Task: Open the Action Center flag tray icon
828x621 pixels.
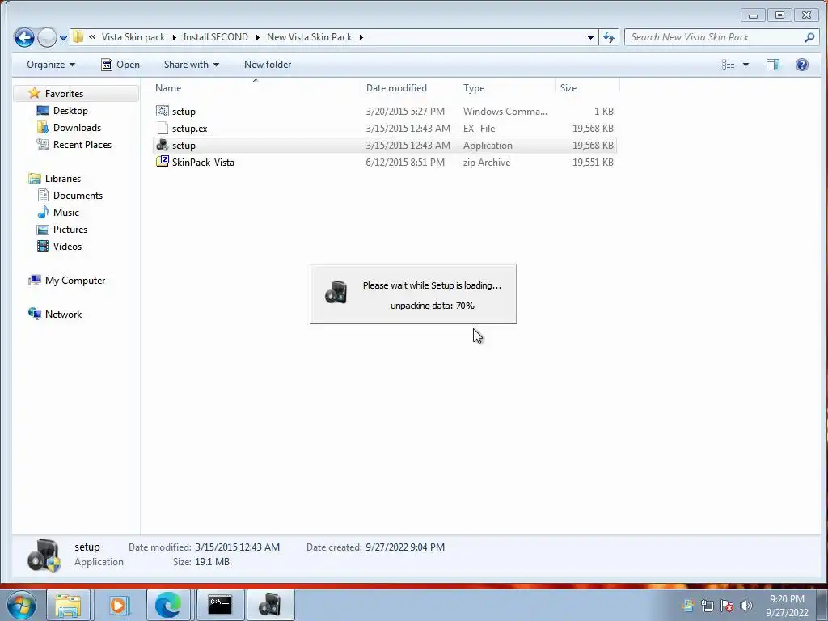Action: coord(727,606)
